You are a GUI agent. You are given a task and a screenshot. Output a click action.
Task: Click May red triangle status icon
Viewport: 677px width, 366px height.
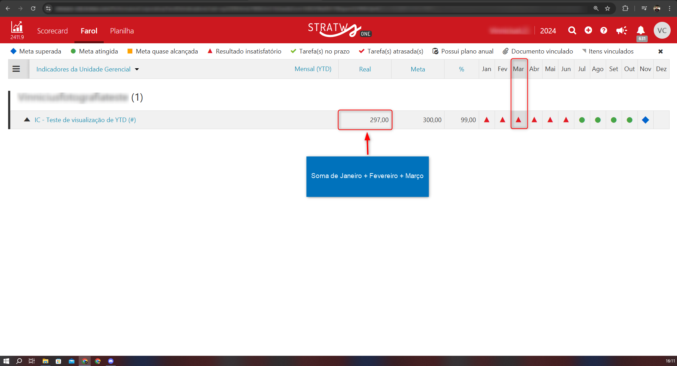click(x=550, y=120)
